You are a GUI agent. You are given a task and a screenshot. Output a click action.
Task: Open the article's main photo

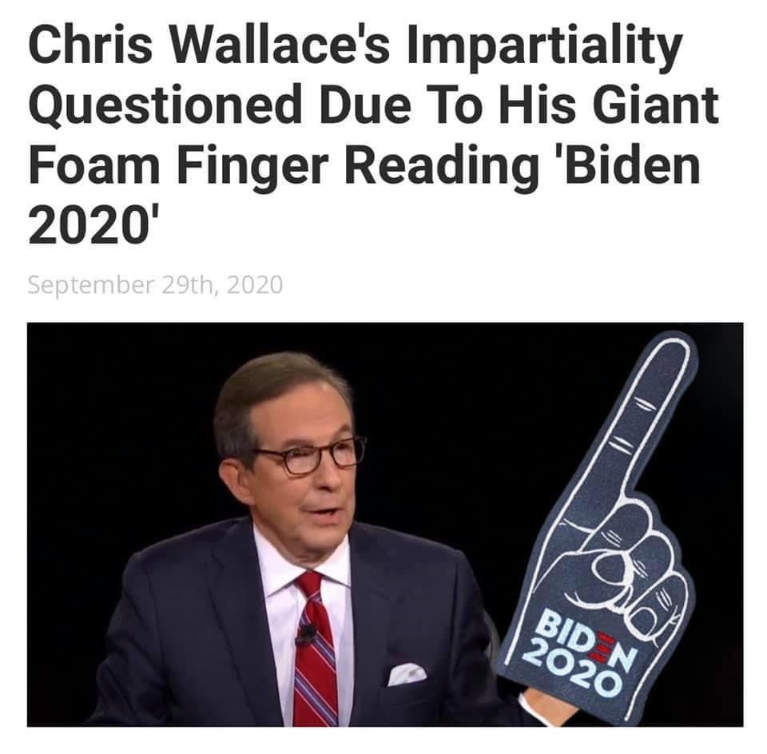[385, 524]
